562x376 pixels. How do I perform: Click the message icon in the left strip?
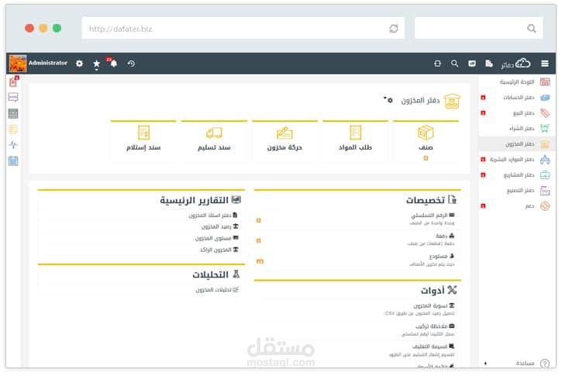tap(13, 97)
